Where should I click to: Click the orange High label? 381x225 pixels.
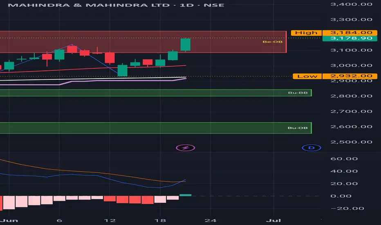pyautogui.click(x=306, y=33)
